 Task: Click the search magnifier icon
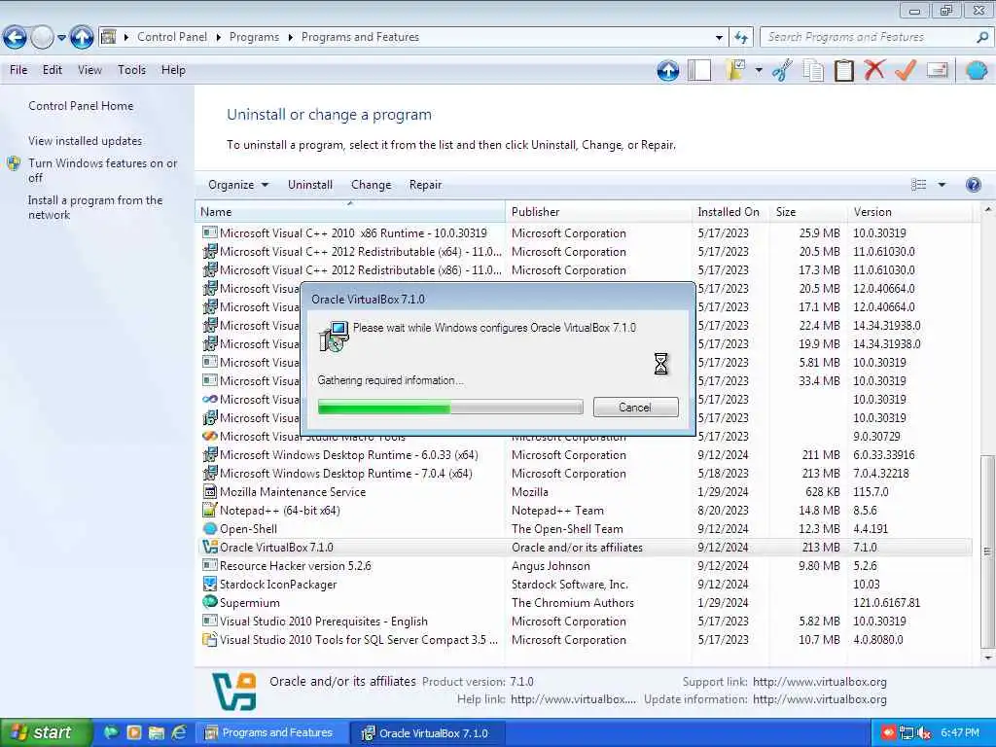[982, 38]
